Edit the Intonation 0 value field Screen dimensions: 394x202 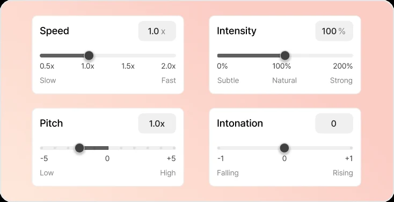tap(334, 124)
